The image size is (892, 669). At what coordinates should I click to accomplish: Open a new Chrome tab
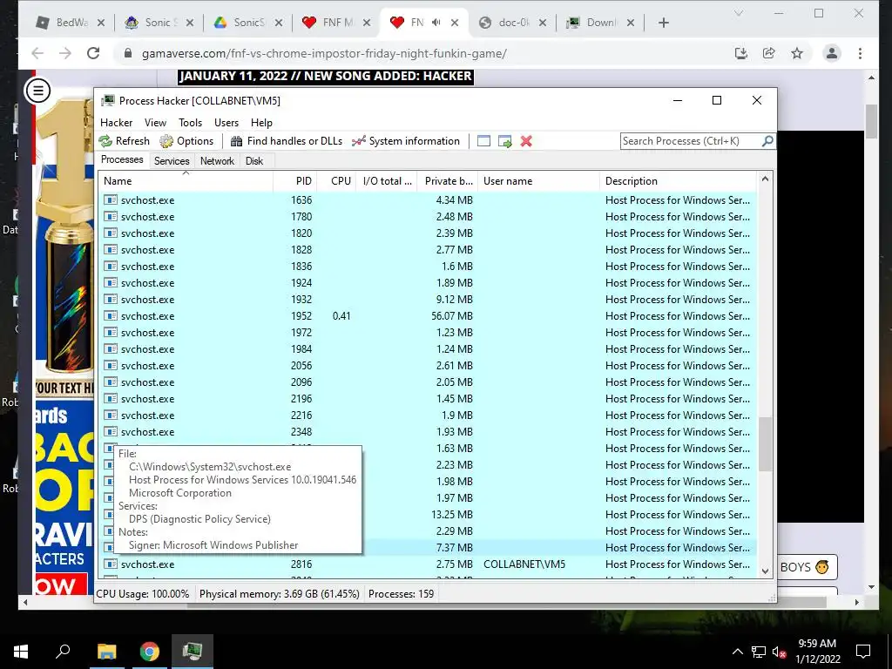(663, 23)
